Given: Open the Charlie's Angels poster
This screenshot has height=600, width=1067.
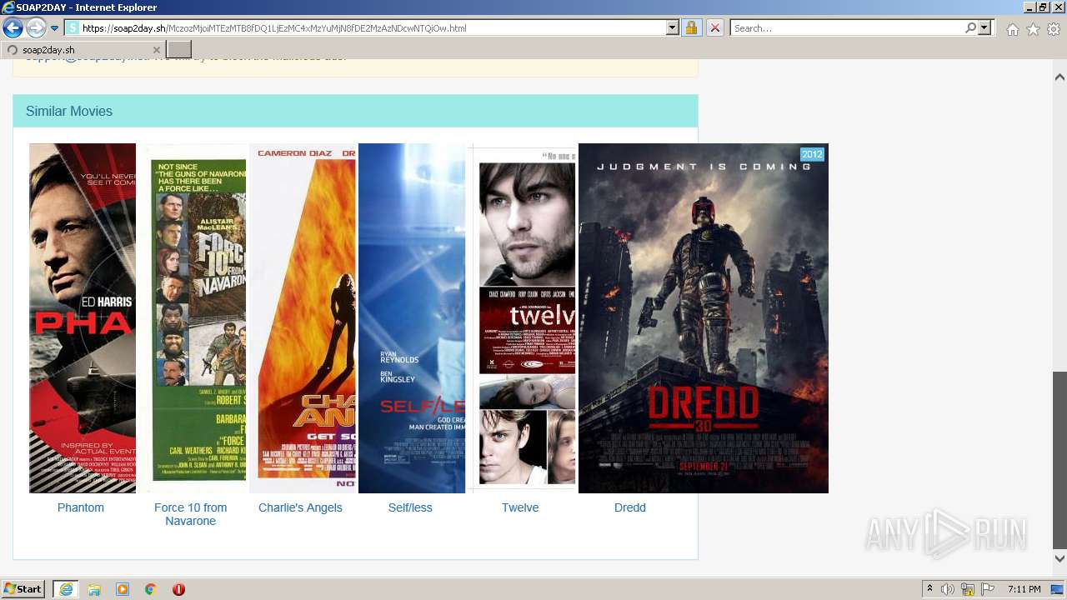Looking at the screenshot, I should (x=303, y=318).
